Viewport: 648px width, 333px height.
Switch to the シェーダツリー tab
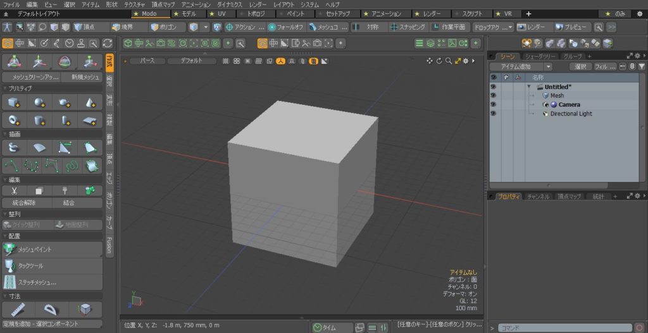539,56
